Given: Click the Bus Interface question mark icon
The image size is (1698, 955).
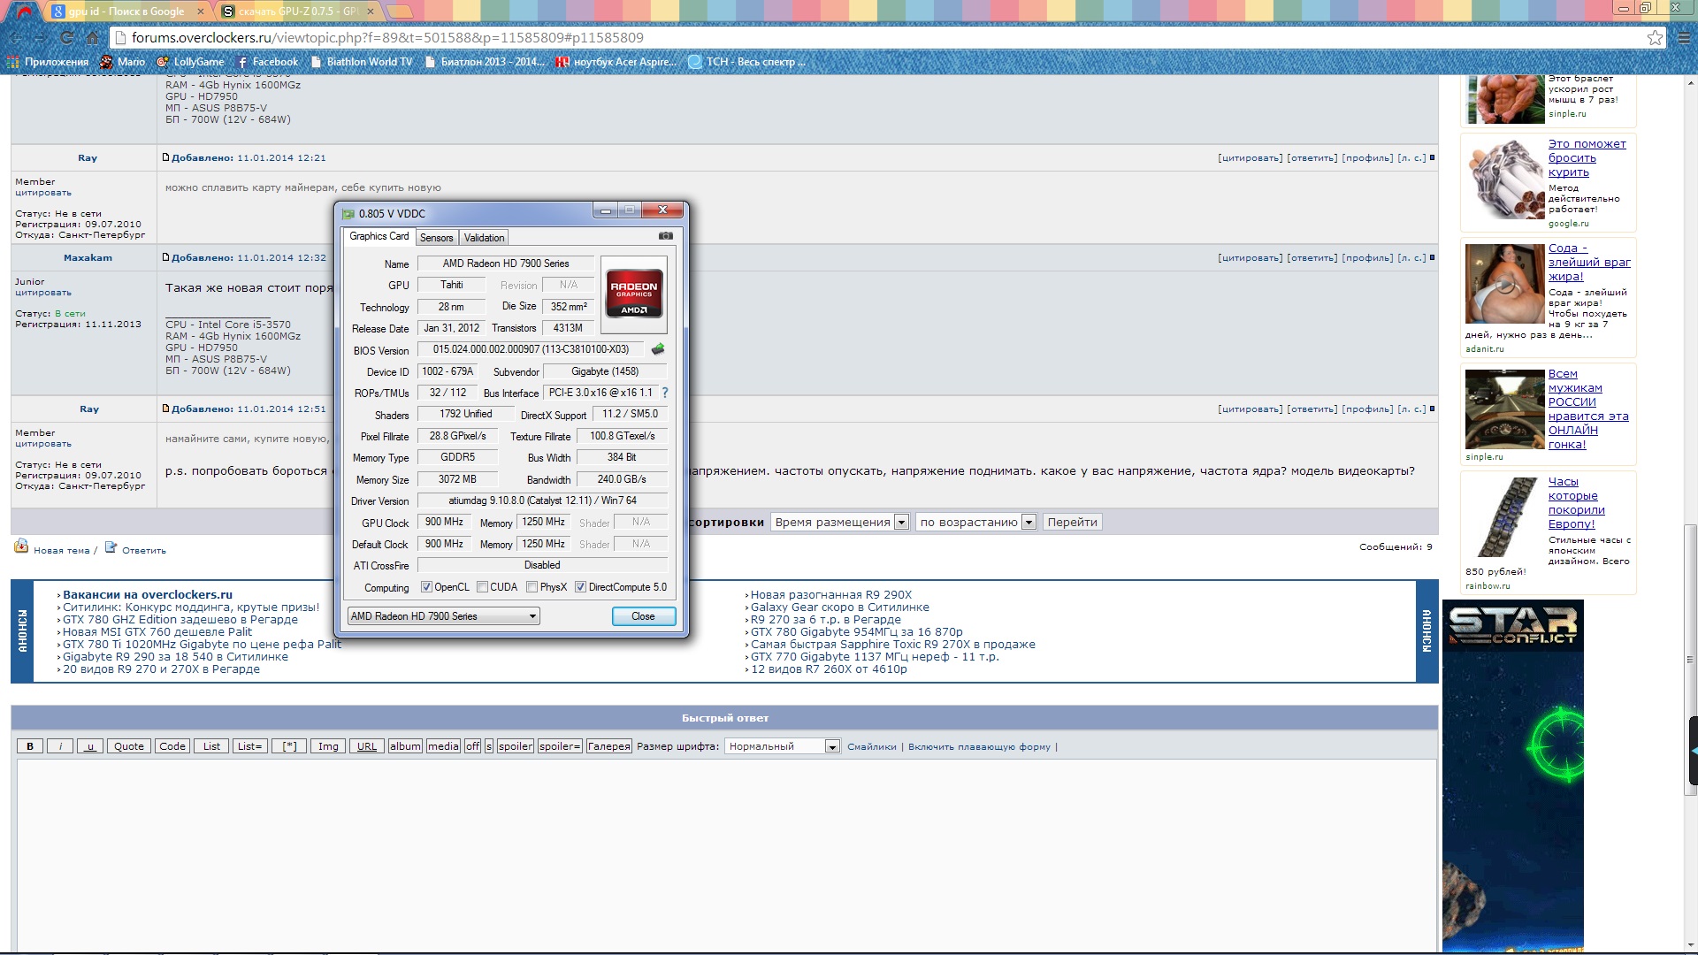Looking at the screenshot, I should pos(665,393).
